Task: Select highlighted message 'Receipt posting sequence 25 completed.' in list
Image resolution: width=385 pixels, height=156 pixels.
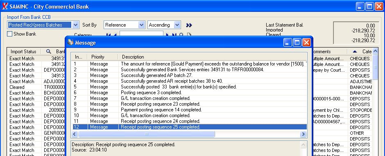Action: click(x=189, y=127)
